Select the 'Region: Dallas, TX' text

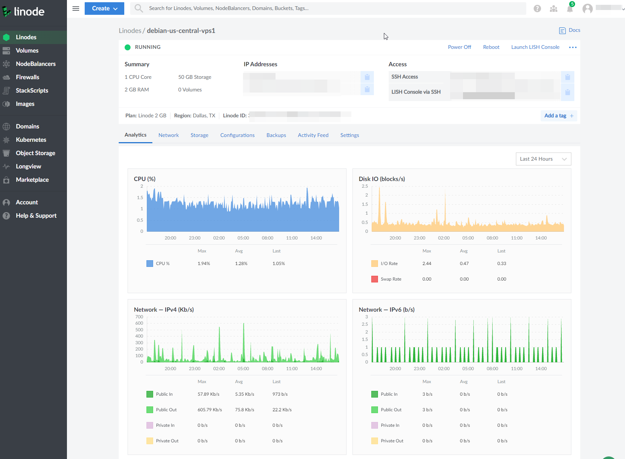coord(195,115)
